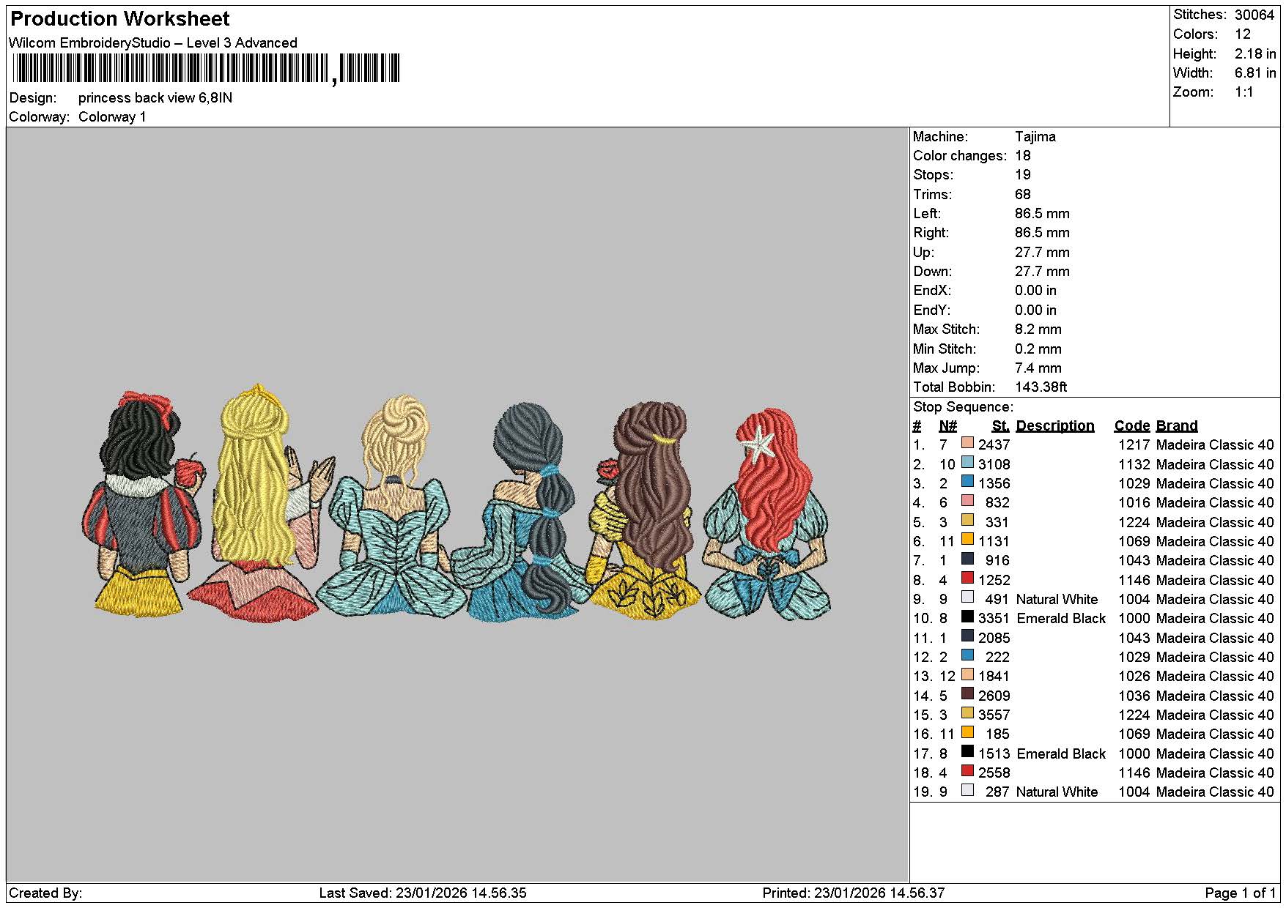Select the Min Stitch value '0.2 mm'

pos(1038,349)
